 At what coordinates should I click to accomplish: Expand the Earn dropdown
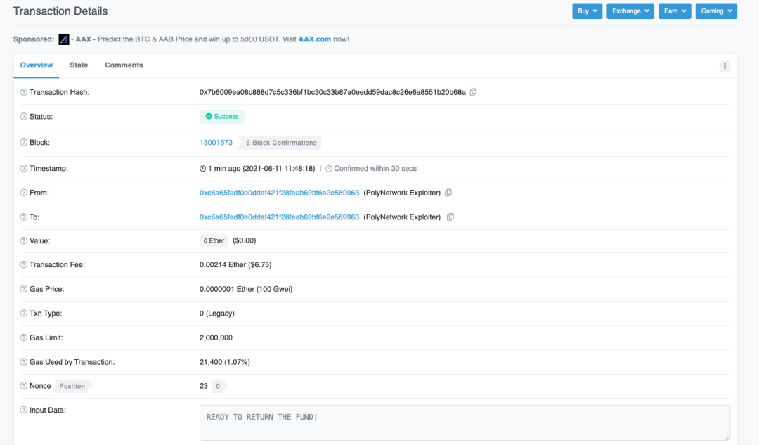tap(675, 11)
